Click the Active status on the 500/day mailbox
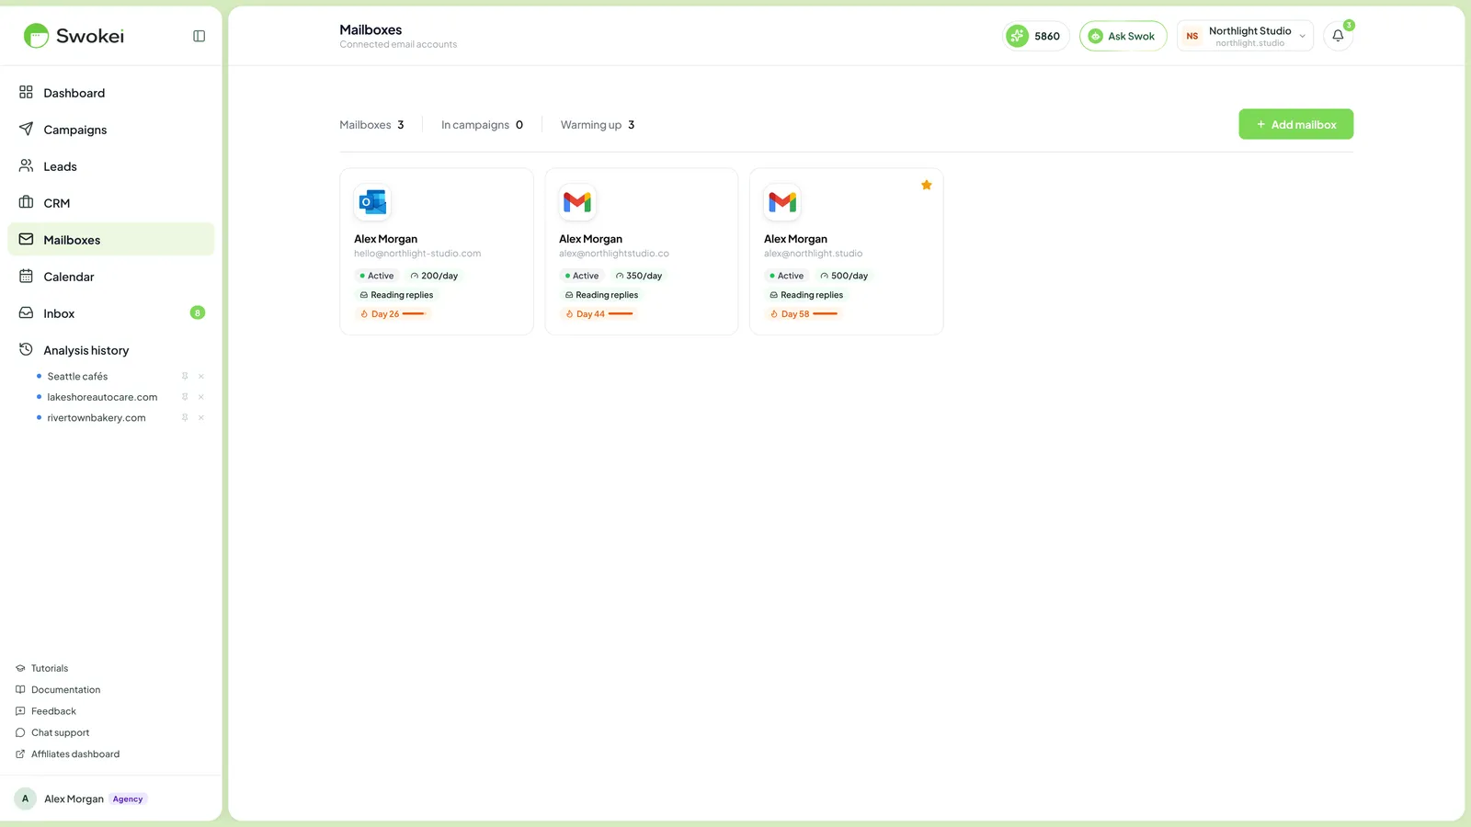Viewport: 1471px width, 827px height. click(x=787, y=276)
